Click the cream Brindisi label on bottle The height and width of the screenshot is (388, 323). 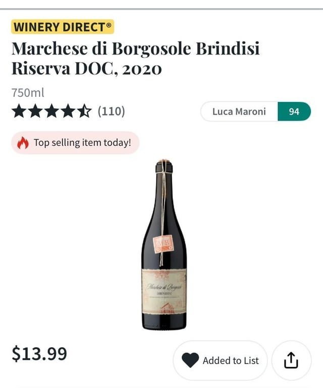(x=164, y=291)
